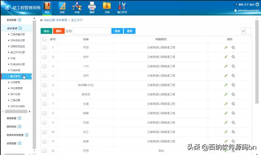Check the checkbox for row 7 出渣

(44, 104)
